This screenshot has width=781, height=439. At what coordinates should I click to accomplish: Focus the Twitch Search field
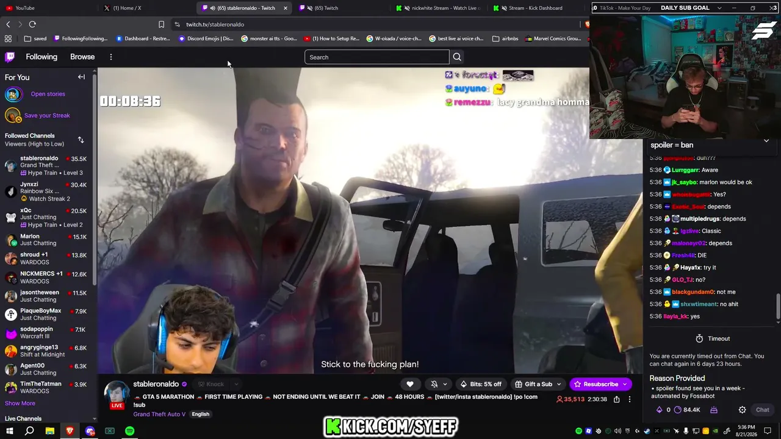click(376, 57)
